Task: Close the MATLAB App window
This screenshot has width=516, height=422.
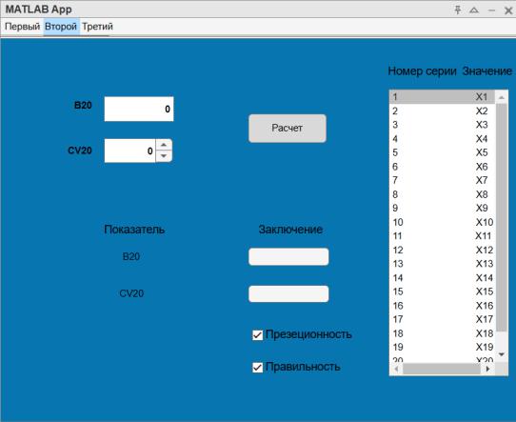Action: pyautogui.click(x=508, y=10)
